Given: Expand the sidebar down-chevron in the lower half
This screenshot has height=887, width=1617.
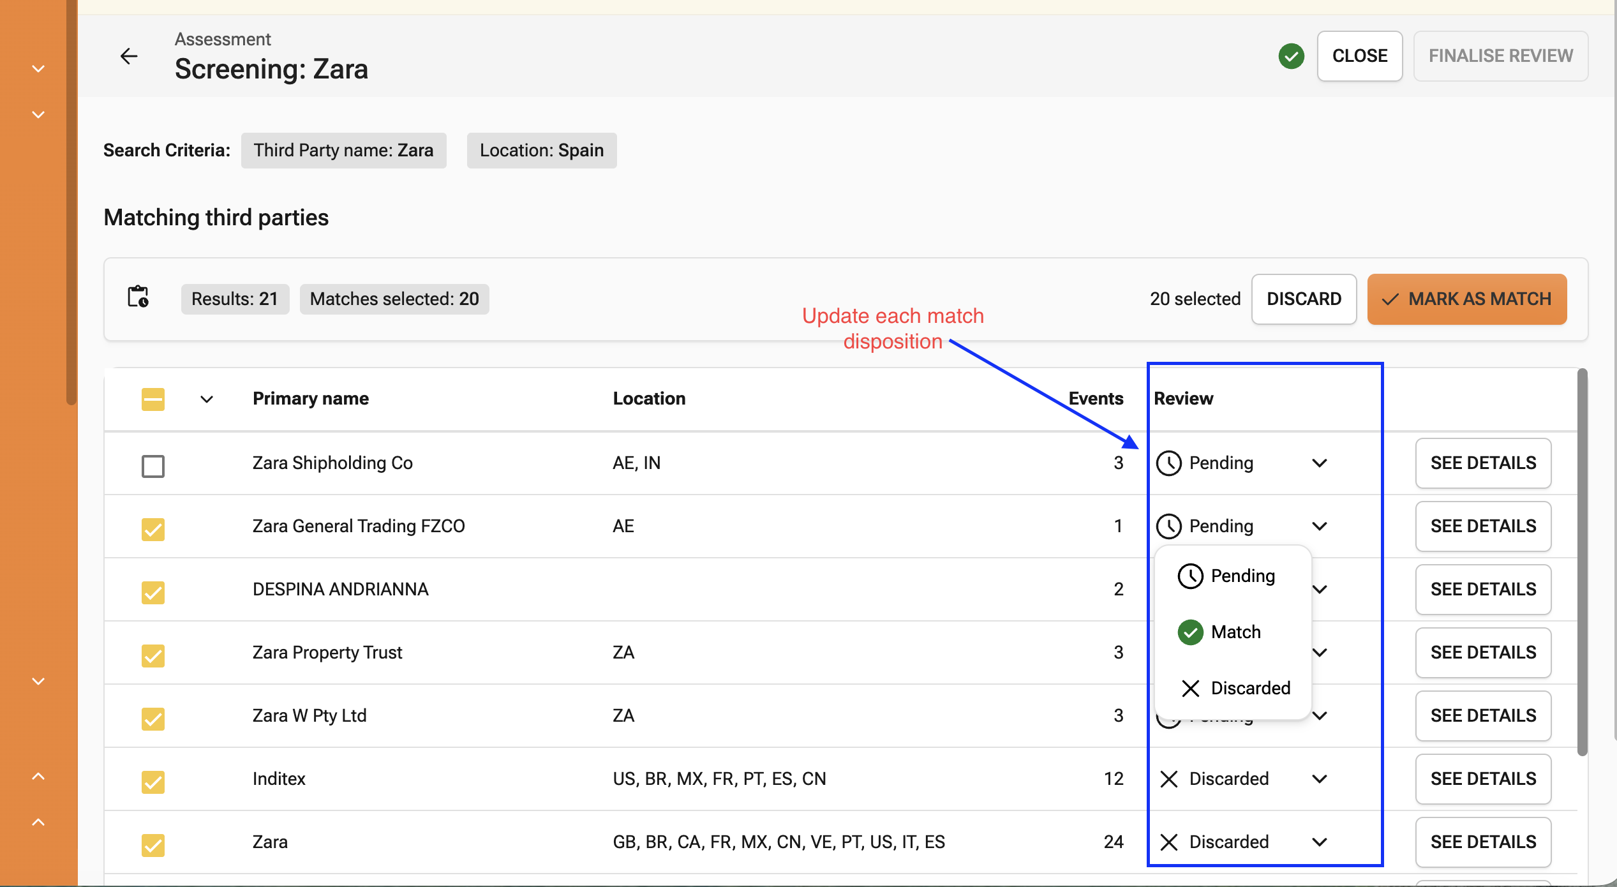Looking at the screenshot, I should (38, 682).
